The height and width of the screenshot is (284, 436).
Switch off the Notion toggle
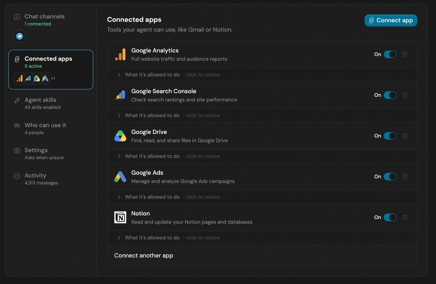(x=390, y=217)
